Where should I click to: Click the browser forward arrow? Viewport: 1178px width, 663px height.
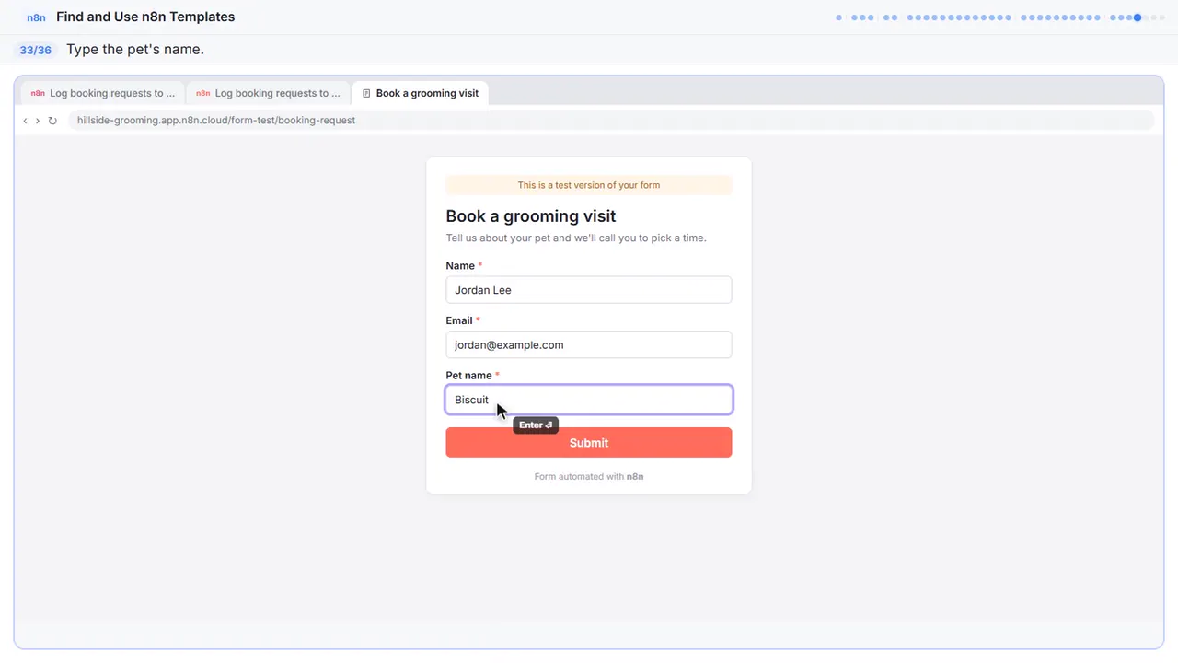coord(38,121)
